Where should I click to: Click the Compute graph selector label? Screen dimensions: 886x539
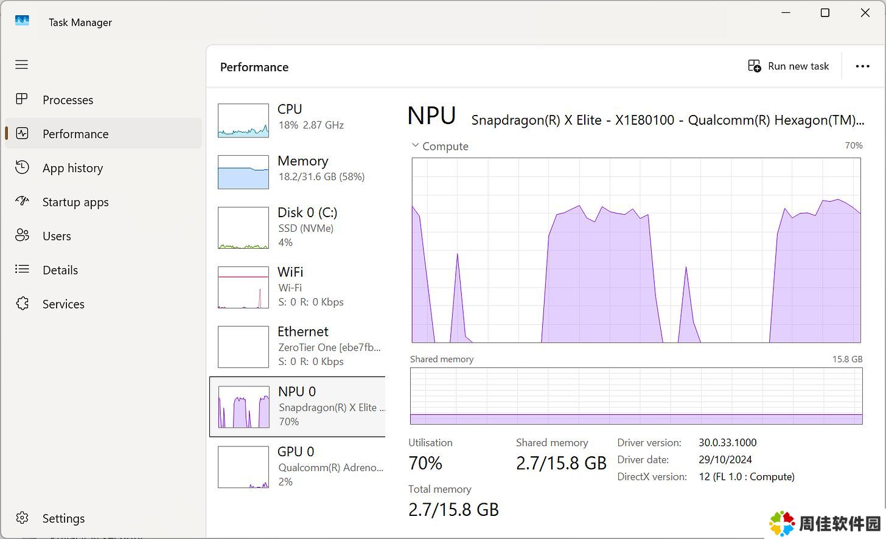pyautogui.click(x=445, y=146)
